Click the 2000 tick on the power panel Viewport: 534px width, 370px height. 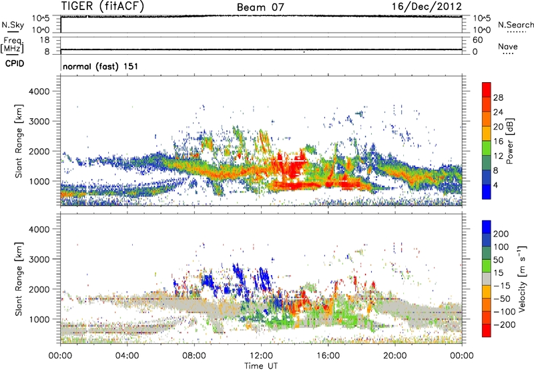click(x=39, y=151)
